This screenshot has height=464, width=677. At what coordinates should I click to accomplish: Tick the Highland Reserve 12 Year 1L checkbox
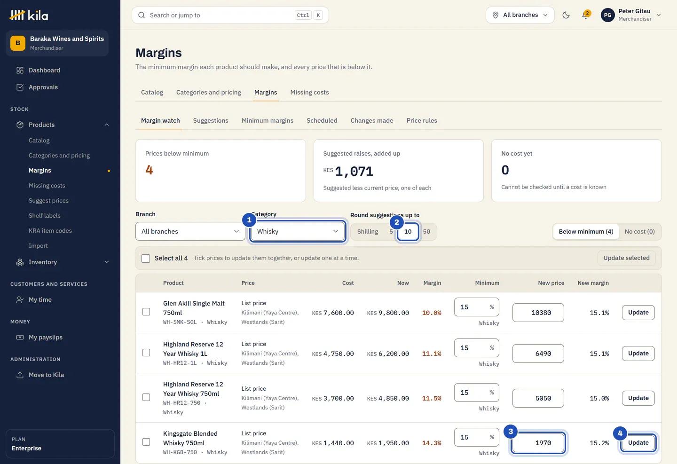(146, 353)
